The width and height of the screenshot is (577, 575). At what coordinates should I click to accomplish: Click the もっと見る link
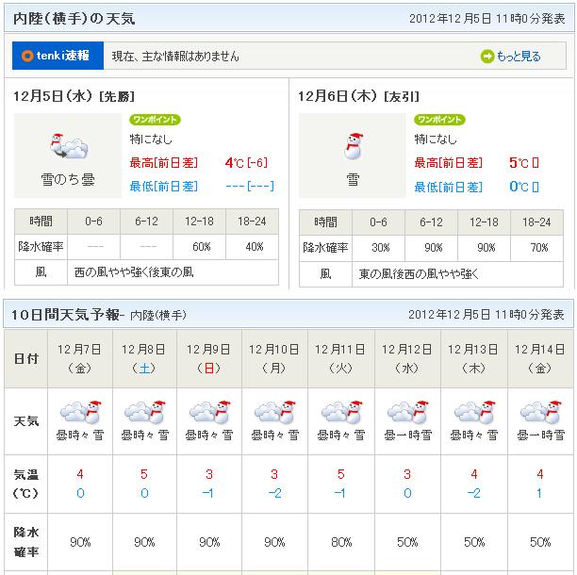(x=519, y=57)
